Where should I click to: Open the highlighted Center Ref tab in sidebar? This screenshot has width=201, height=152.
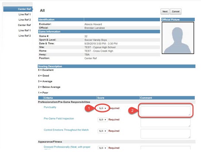point(18,9)
